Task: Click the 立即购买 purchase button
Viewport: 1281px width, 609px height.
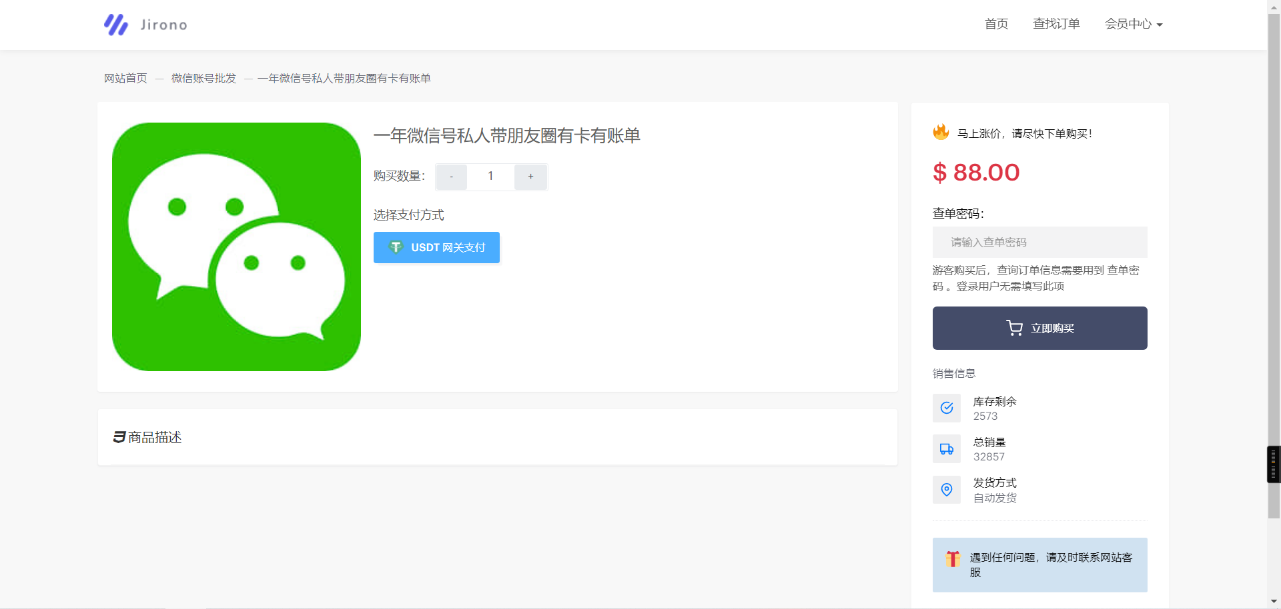Action: [1039, 327]
